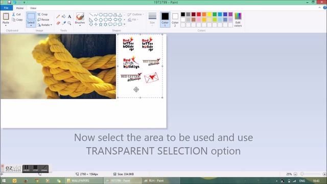
Task: Pick the Right arrow shape
Action: pos(110,19)
